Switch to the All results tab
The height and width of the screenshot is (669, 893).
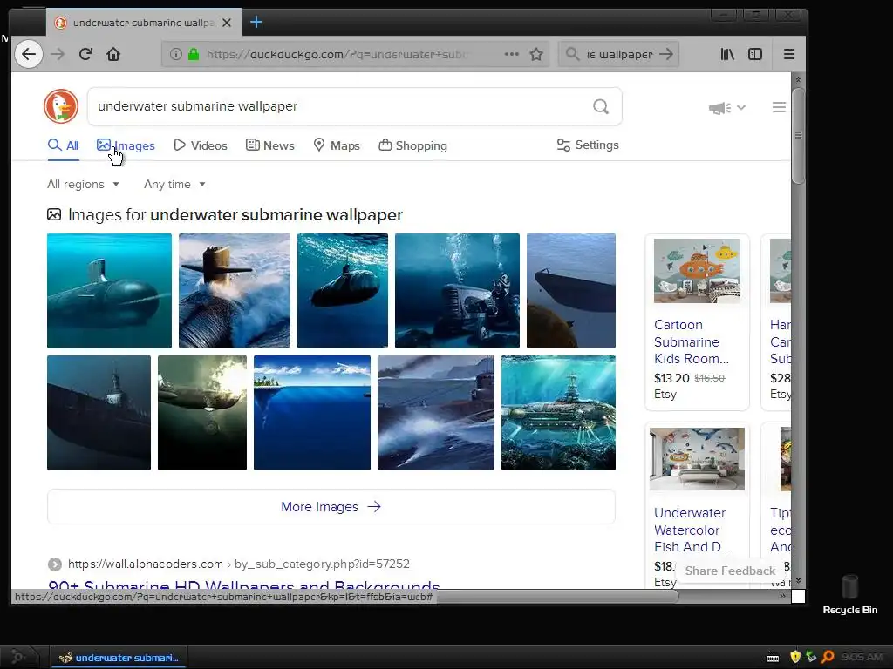(x=63, y=145)
